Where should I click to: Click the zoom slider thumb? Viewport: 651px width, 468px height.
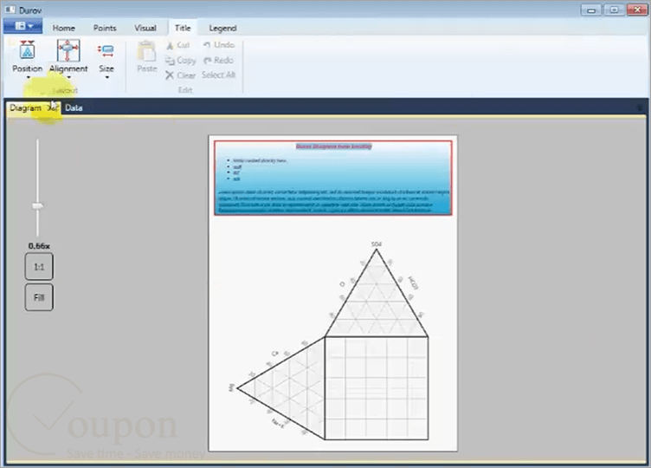38,205
